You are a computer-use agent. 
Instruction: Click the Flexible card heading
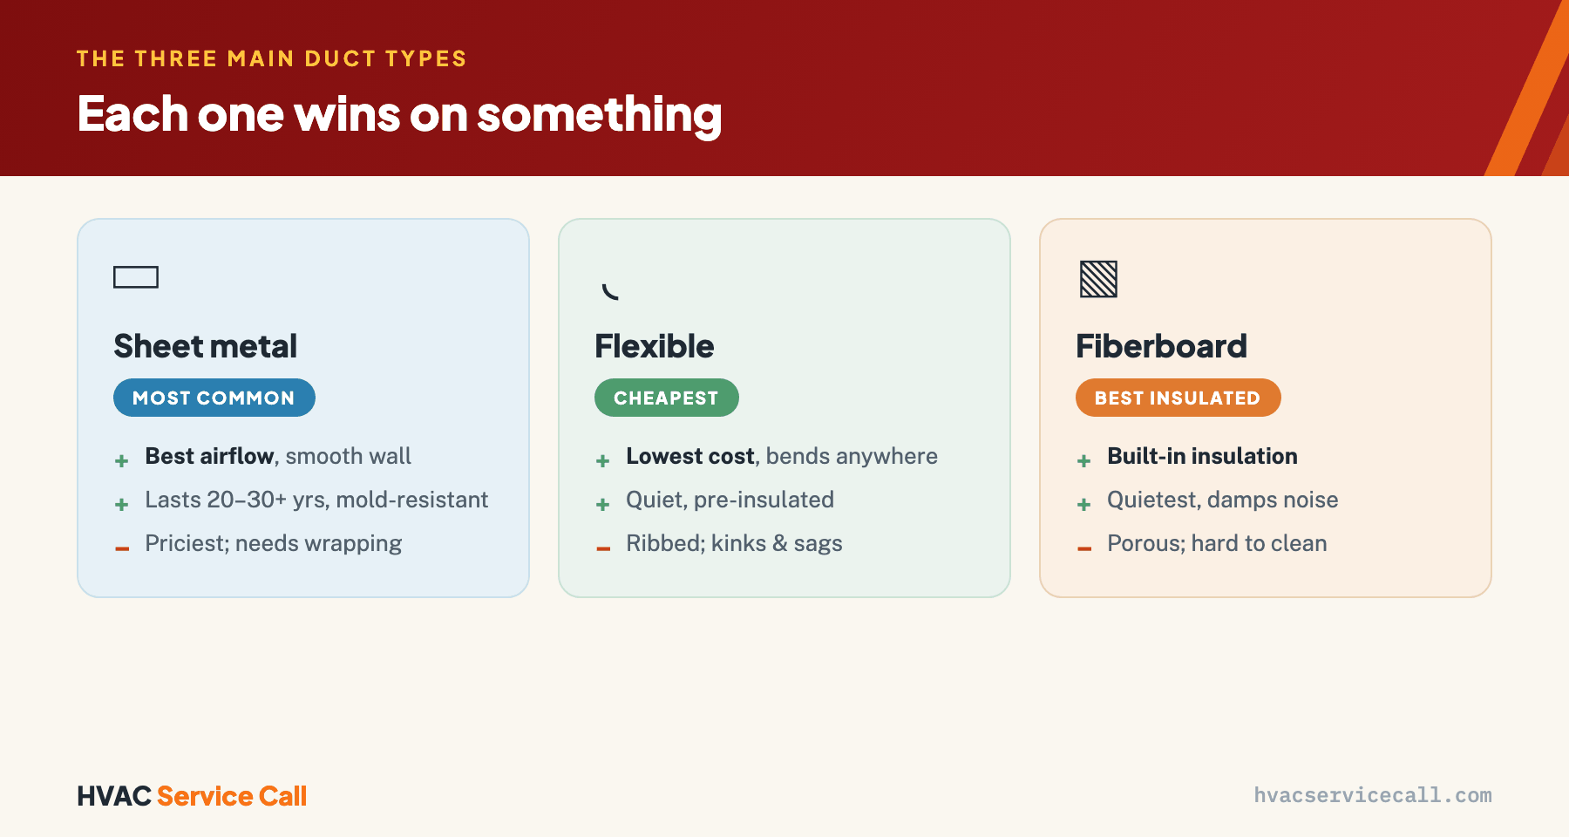(655, 346)
